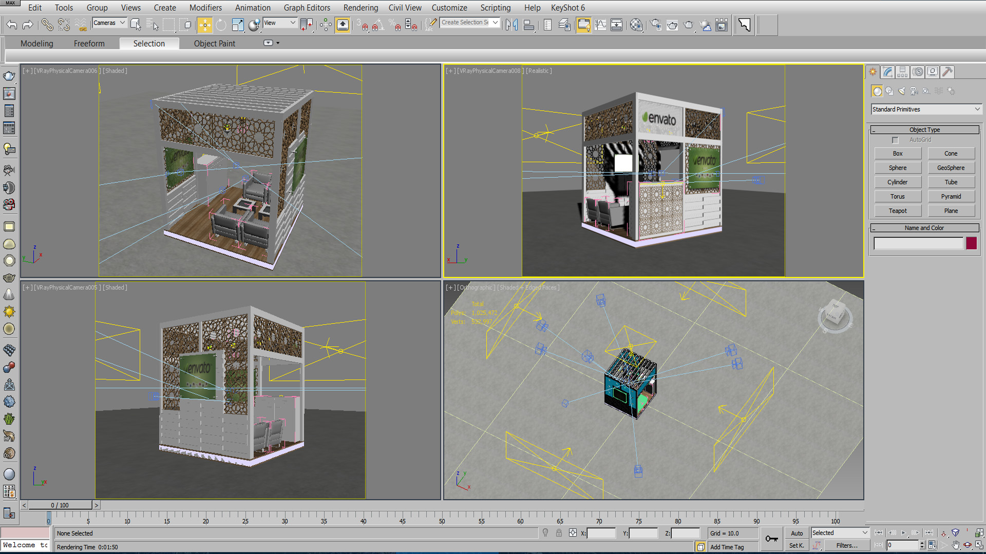Open the Curve Editor

click(x=600, y=25)
